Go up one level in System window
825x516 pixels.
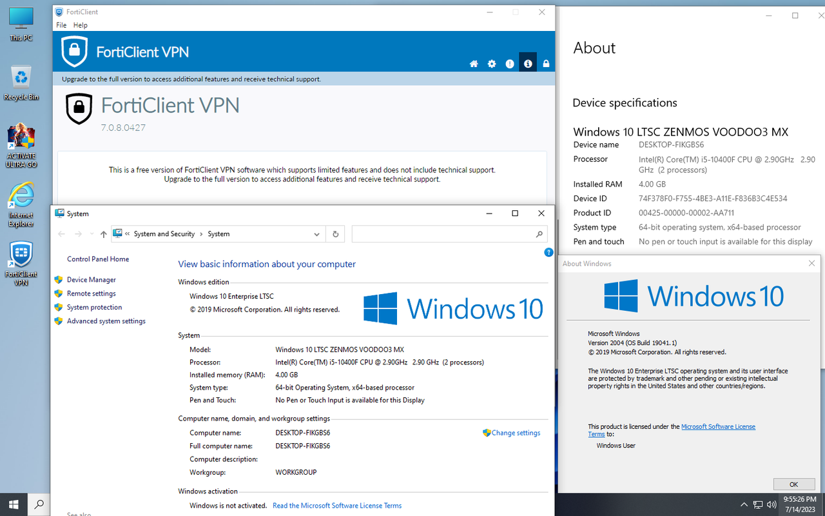104,234
